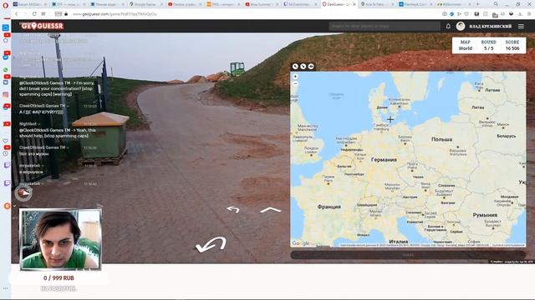535x300 pixels.
Task: Open the sidebar three-dots settings
Action: point(6,288)
